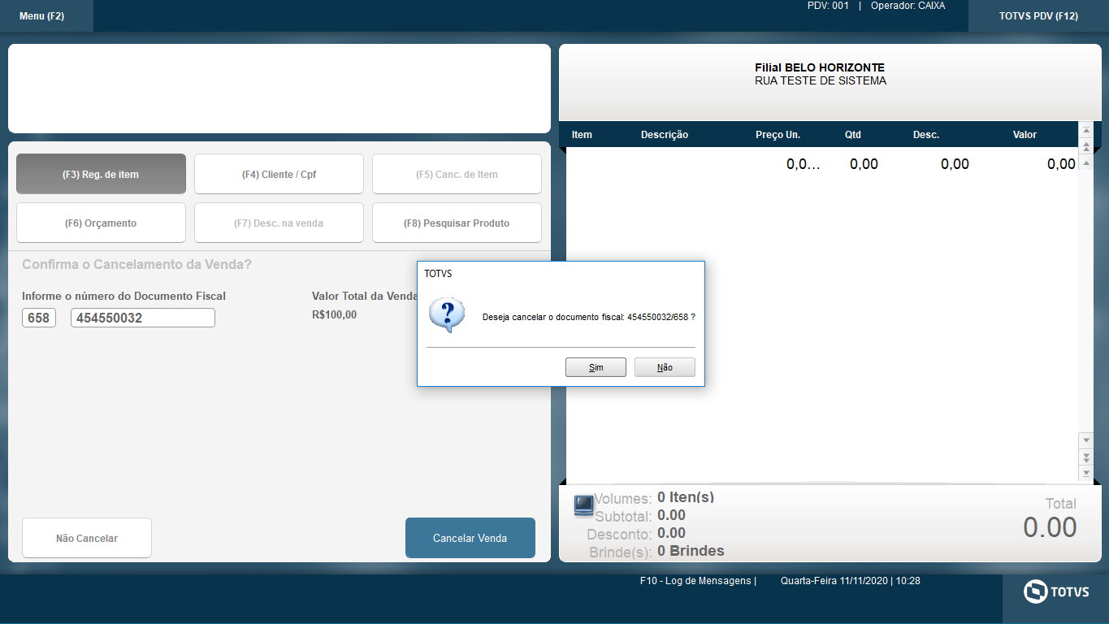Click the TOTVS logo in the footer
Image resolution: width=1109 pixels, height=624 pixels.
point(1056,591)
